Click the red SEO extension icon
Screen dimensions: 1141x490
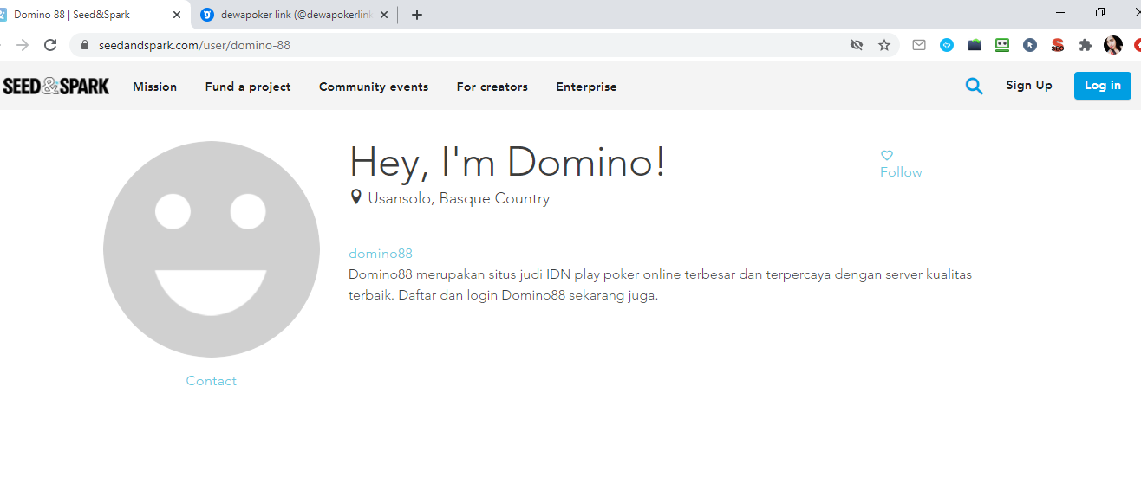point(1057,45)
